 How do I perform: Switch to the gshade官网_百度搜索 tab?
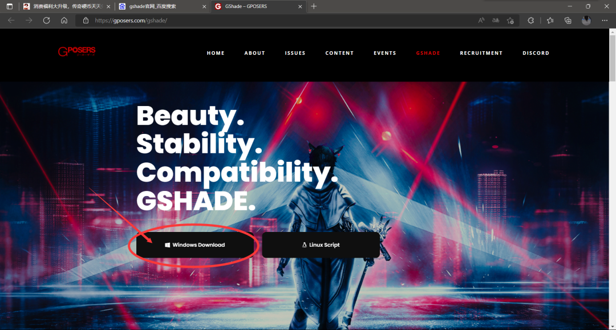click(162, 7)
